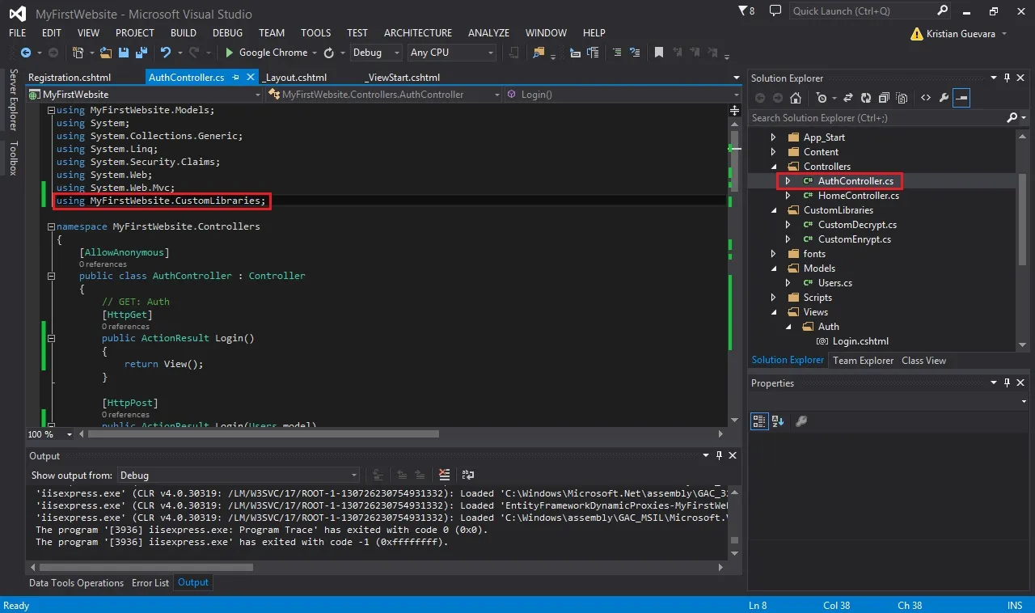Click the Undo toolbar icon
This screenshot has height=613, width=1035.
pos(166,53)
